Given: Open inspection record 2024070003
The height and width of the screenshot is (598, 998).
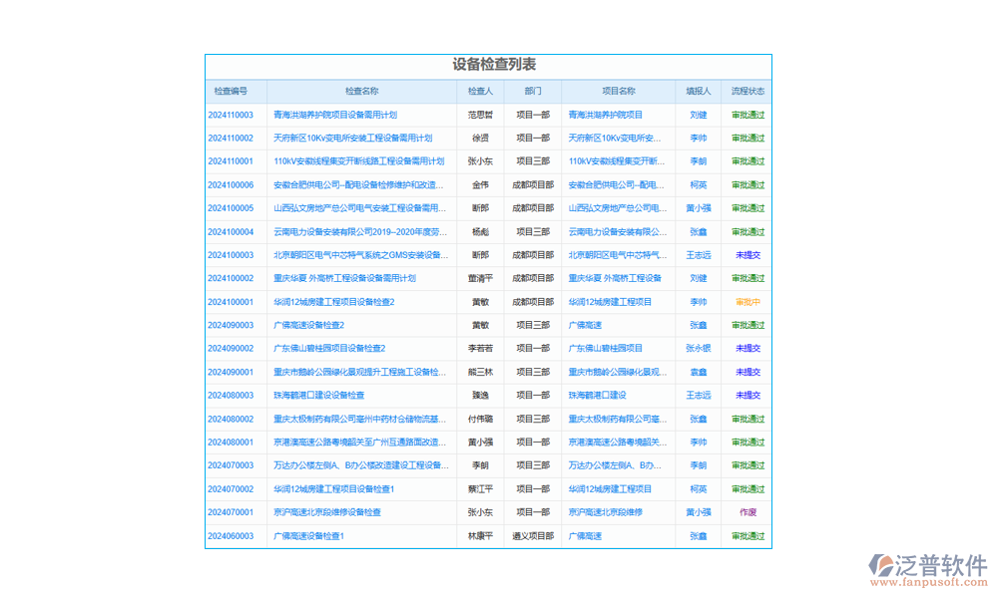Looking at the screenshot, I should (231, 465).
